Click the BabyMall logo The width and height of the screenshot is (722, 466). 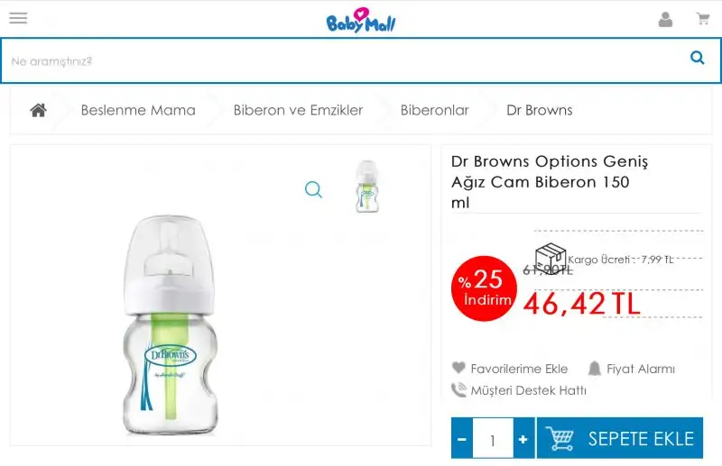[x=361, y=20]
